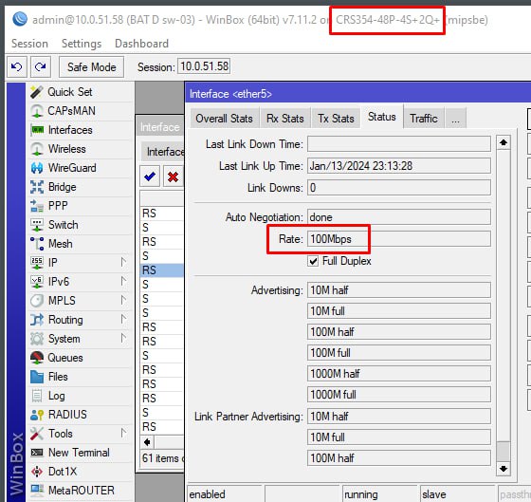This screenshot has height=502, width=531.
Task: Expand the IPv6 submenu
Action: 123,282
